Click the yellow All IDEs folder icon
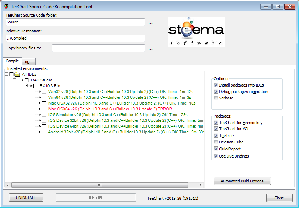This screenshot has width=299, height=208. coord(17,74)
